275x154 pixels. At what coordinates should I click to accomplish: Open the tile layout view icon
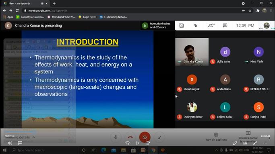point(181,26)
